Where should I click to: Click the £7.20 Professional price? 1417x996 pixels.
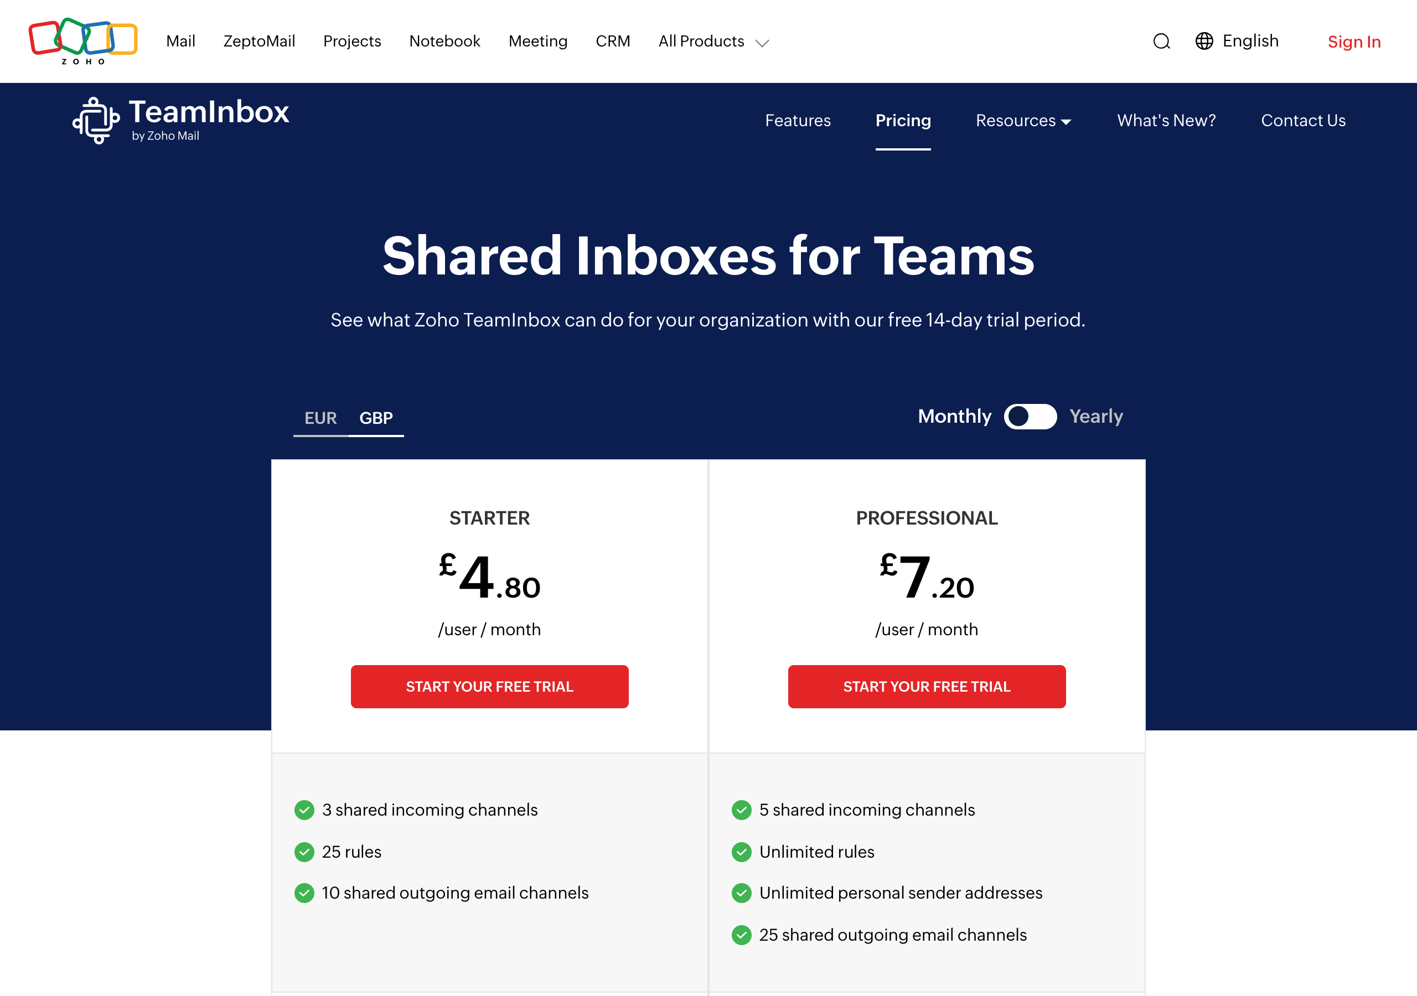[x=927, y=577]
